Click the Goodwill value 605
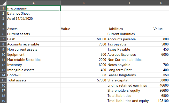 pyautogui.click(x=83, y=75)
